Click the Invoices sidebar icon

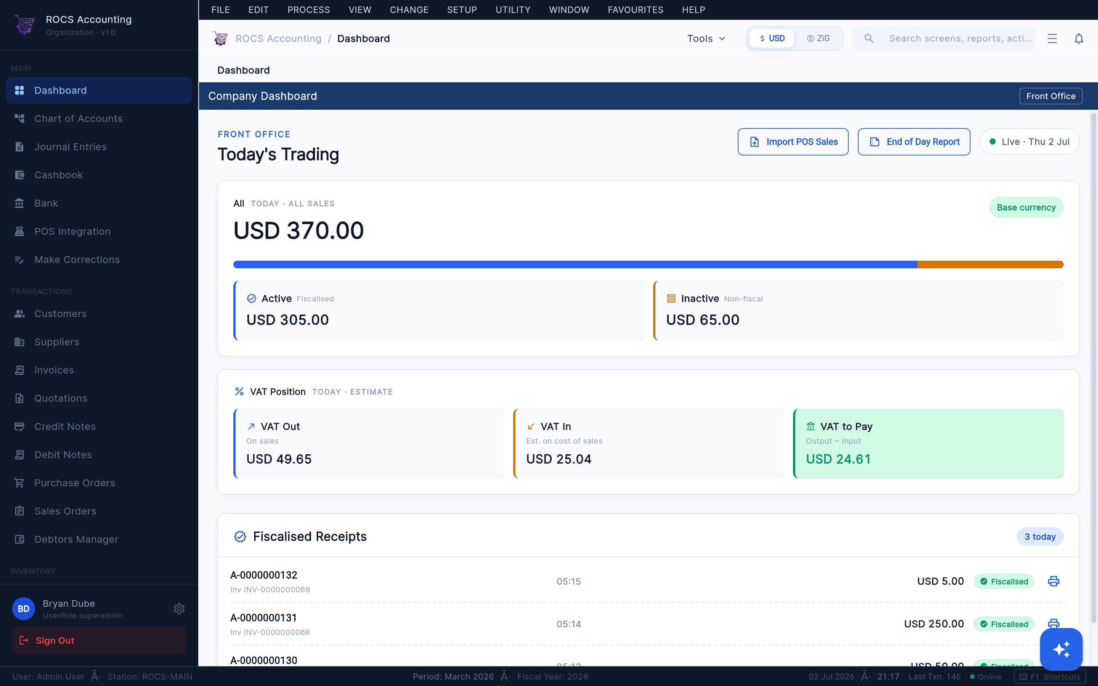pos(19,370)
